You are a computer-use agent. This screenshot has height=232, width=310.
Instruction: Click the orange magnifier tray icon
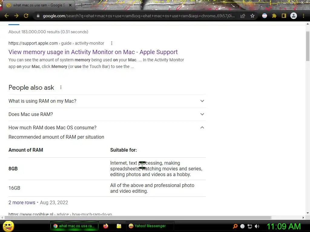click(x=235, y=226)
